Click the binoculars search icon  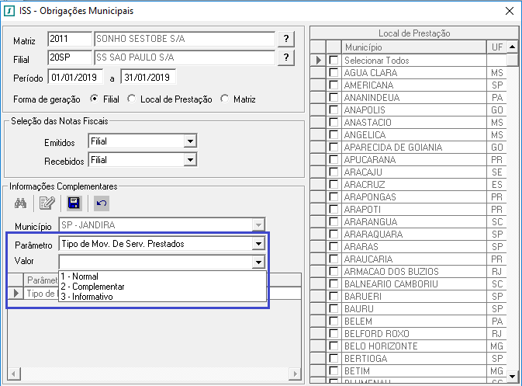[21, 203]
